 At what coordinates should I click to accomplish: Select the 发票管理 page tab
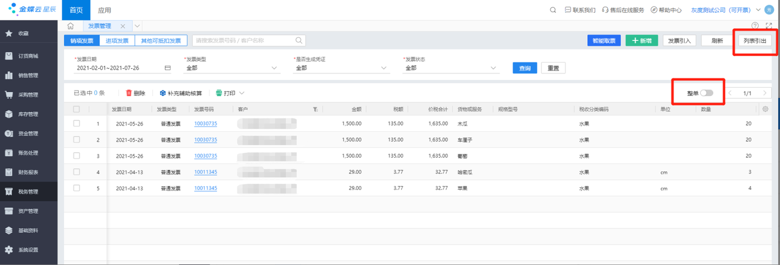click(x=100, y=26)
